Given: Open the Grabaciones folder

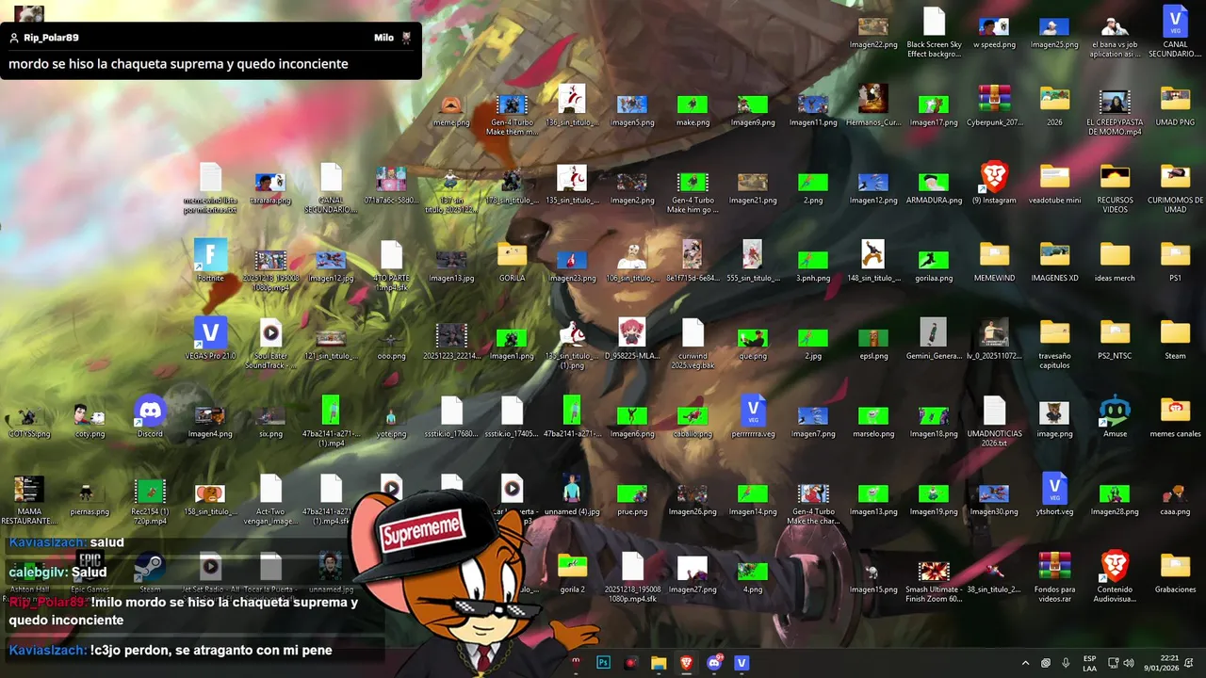Looking at the screenshot, I should (1175, 573).
